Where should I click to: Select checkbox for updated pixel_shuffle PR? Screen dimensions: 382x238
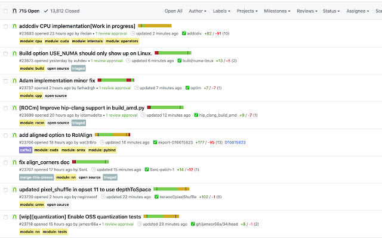[x=5, y=190]
